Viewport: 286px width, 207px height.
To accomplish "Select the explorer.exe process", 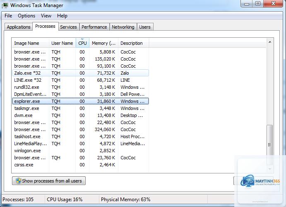I will (80, 101).
